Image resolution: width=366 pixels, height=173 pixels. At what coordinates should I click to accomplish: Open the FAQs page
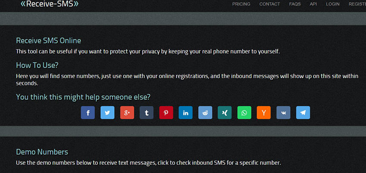(x=295, y=4)
